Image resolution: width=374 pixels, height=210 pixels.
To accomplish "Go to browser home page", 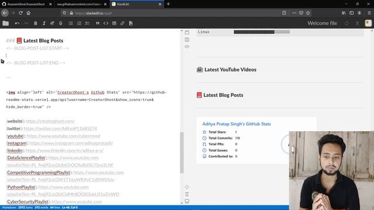I will pyautogui.click(x=29, y=13).
